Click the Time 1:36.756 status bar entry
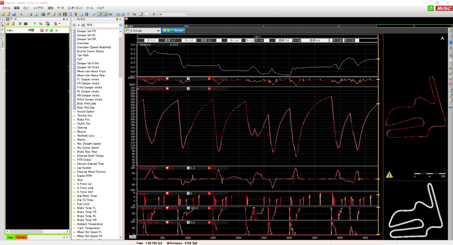This screenshot has height=245, width=453. [148, 243]
